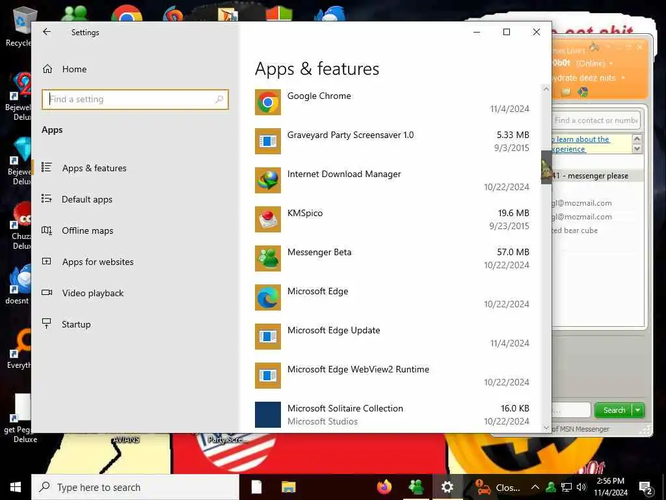
Task: Click Microsoft Solitaire Collection icon
Action: 267,415
